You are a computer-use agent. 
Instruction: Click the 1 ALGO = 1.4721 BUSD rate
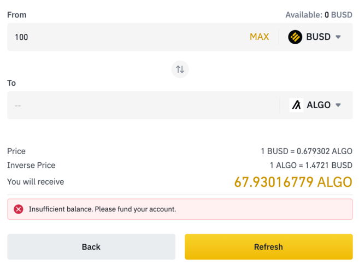click(311, 165)
